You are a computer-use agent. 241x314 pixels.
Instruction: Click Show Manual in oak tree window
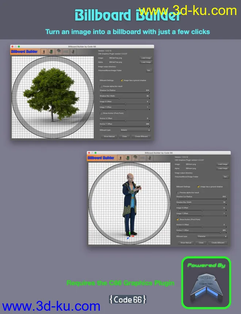[109, 137]
